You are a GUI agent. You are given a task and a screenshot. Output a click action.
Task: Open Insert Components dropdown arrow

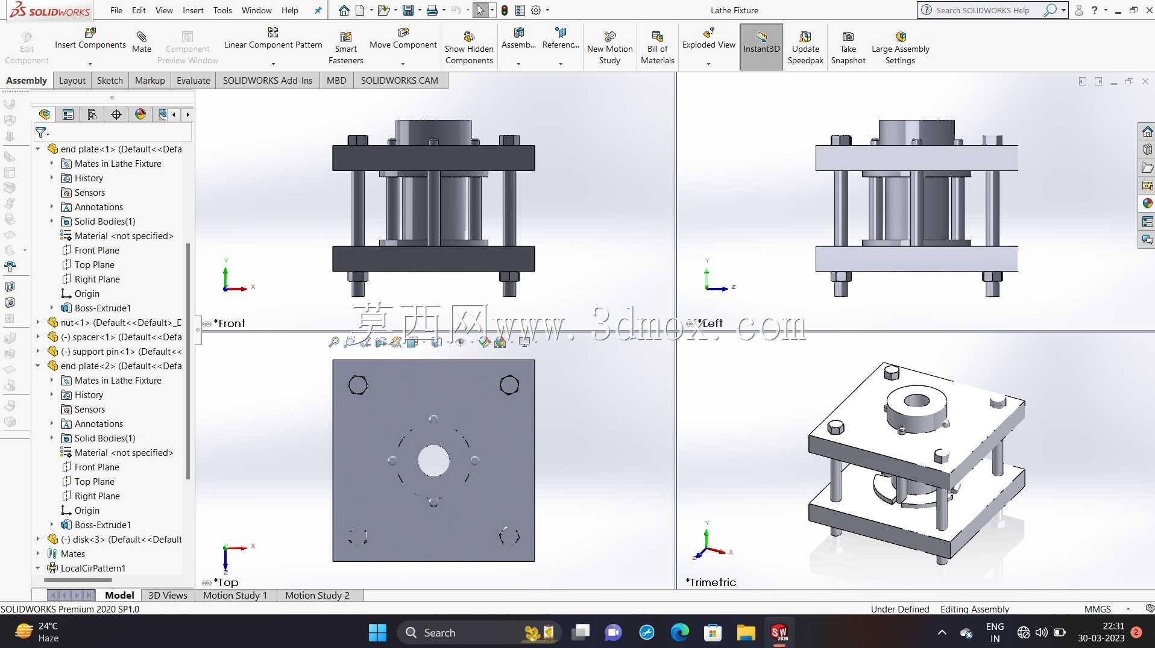90,63
